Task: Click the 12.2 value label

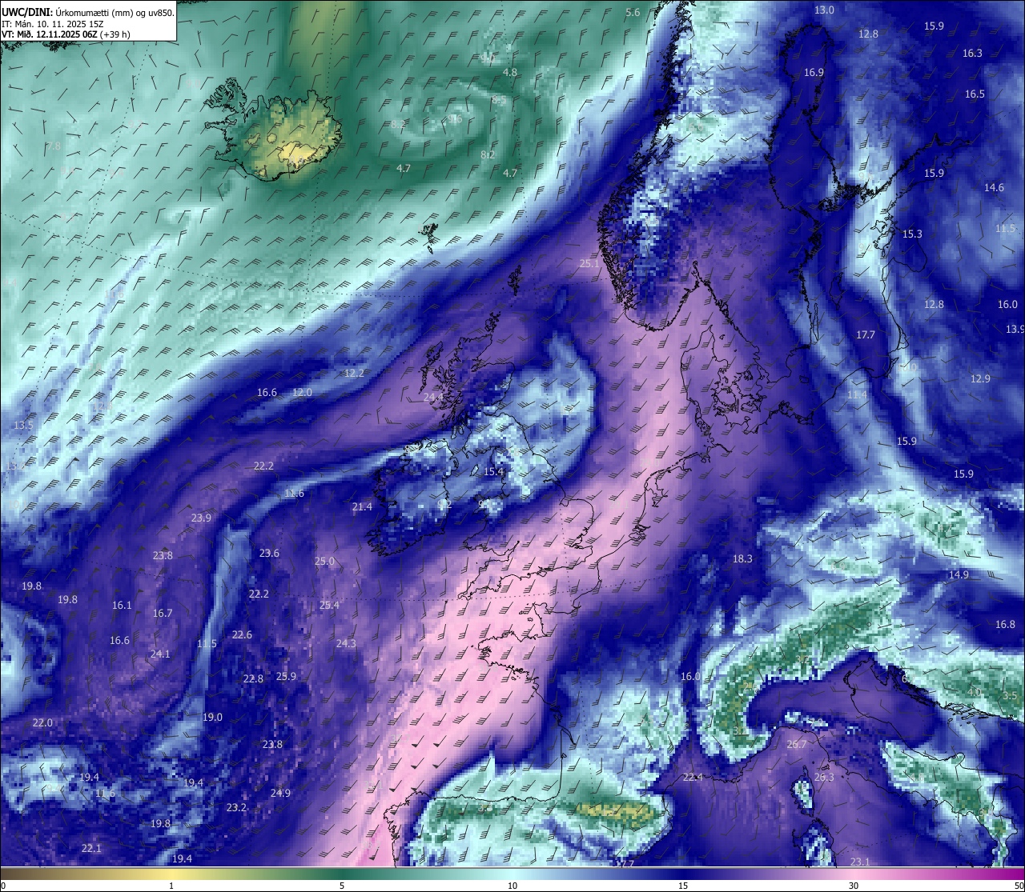Action: [354, 373]
